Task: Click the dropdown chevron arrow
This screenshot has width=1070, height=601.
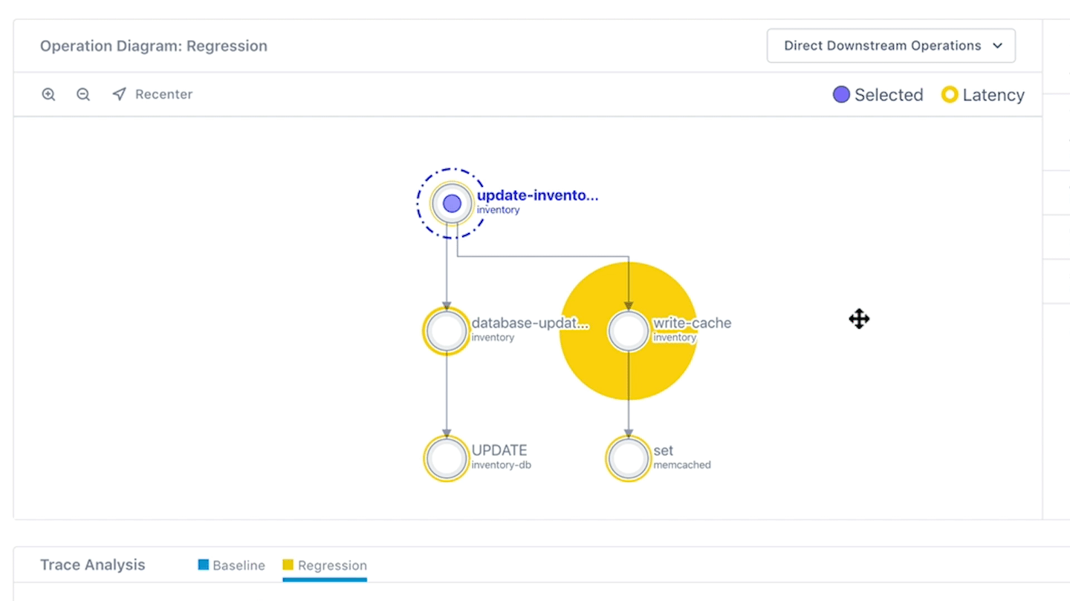Action: pos(997,46)
